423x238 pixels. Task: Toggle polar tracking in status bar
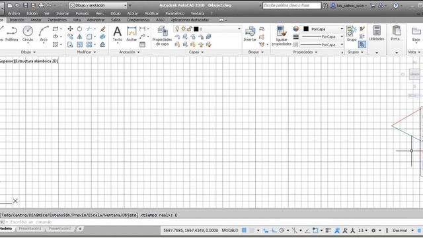(x=282, y=231)
